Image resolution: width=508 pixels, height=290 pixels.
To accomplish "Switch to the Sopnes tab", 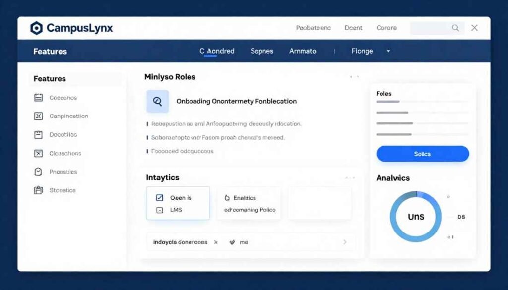I will pos(261,51).
